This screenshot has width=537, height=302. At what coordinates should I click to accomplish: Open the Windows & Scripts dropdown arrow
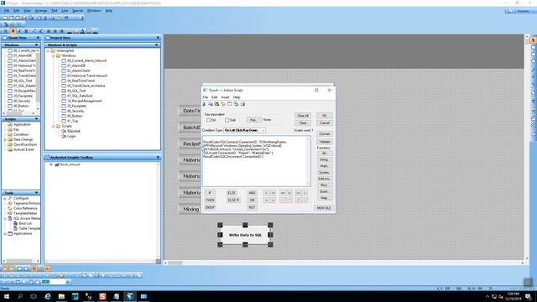point(157,45)
